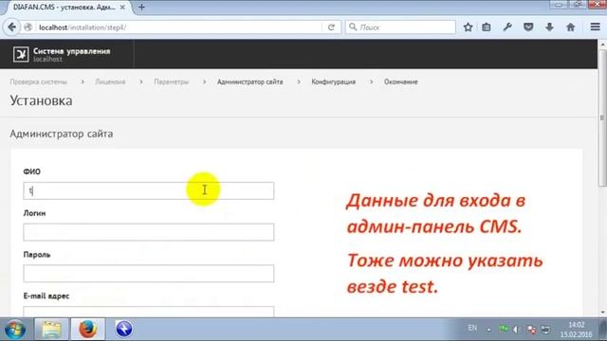607x341 pixels.
Task: Click the Параметры breadcrumb step
Action: click(x=171, y=82)
